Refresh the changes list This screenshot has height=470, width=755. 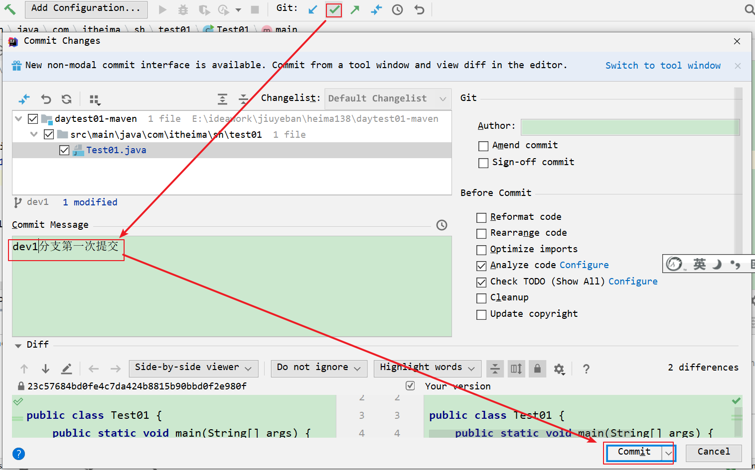tap(66, 99)
